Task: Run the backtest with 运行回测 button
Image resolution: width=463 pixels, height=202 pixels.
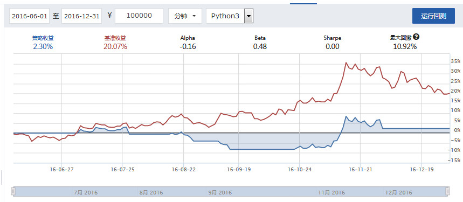Action: tap(433, 16)
